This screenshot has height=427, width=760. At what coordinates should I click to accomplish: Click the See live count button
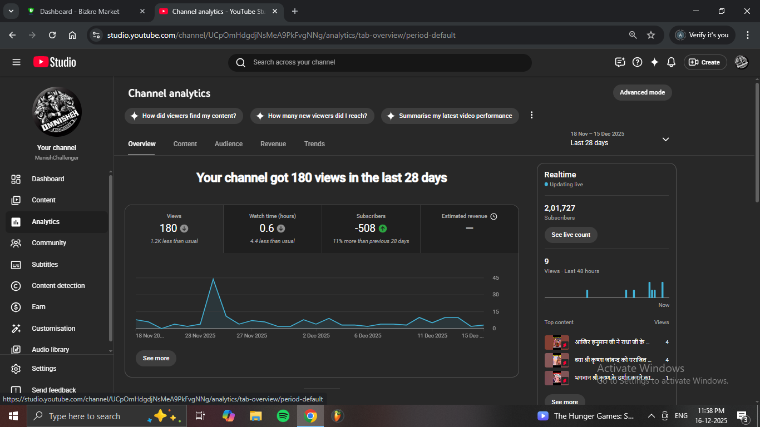[571, 235]
